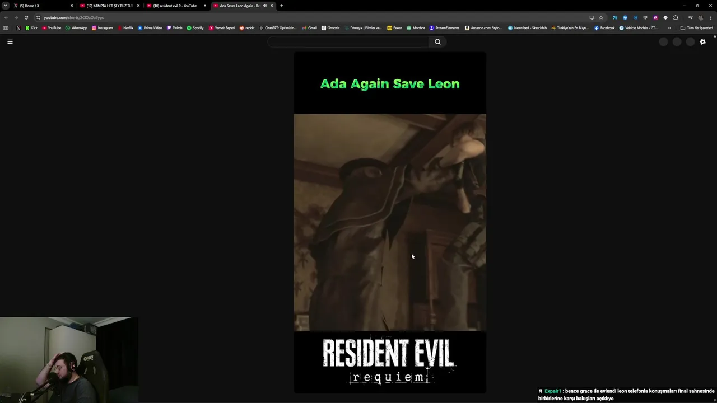Open the Amazon.com: Stylo... bookmark
Viewport: 717px width, 403px height.
tap(483, 27)
